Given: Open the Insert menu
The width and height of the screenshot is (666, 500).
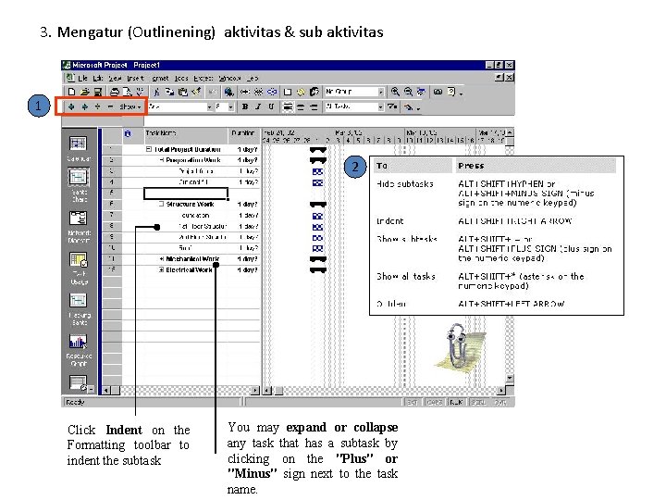Looking at the screenshot, I should point(135,78).
